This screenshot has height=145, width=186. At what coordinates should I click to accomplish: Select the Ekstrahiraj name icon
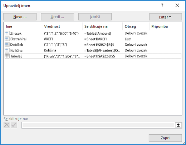tap(7, 39)
